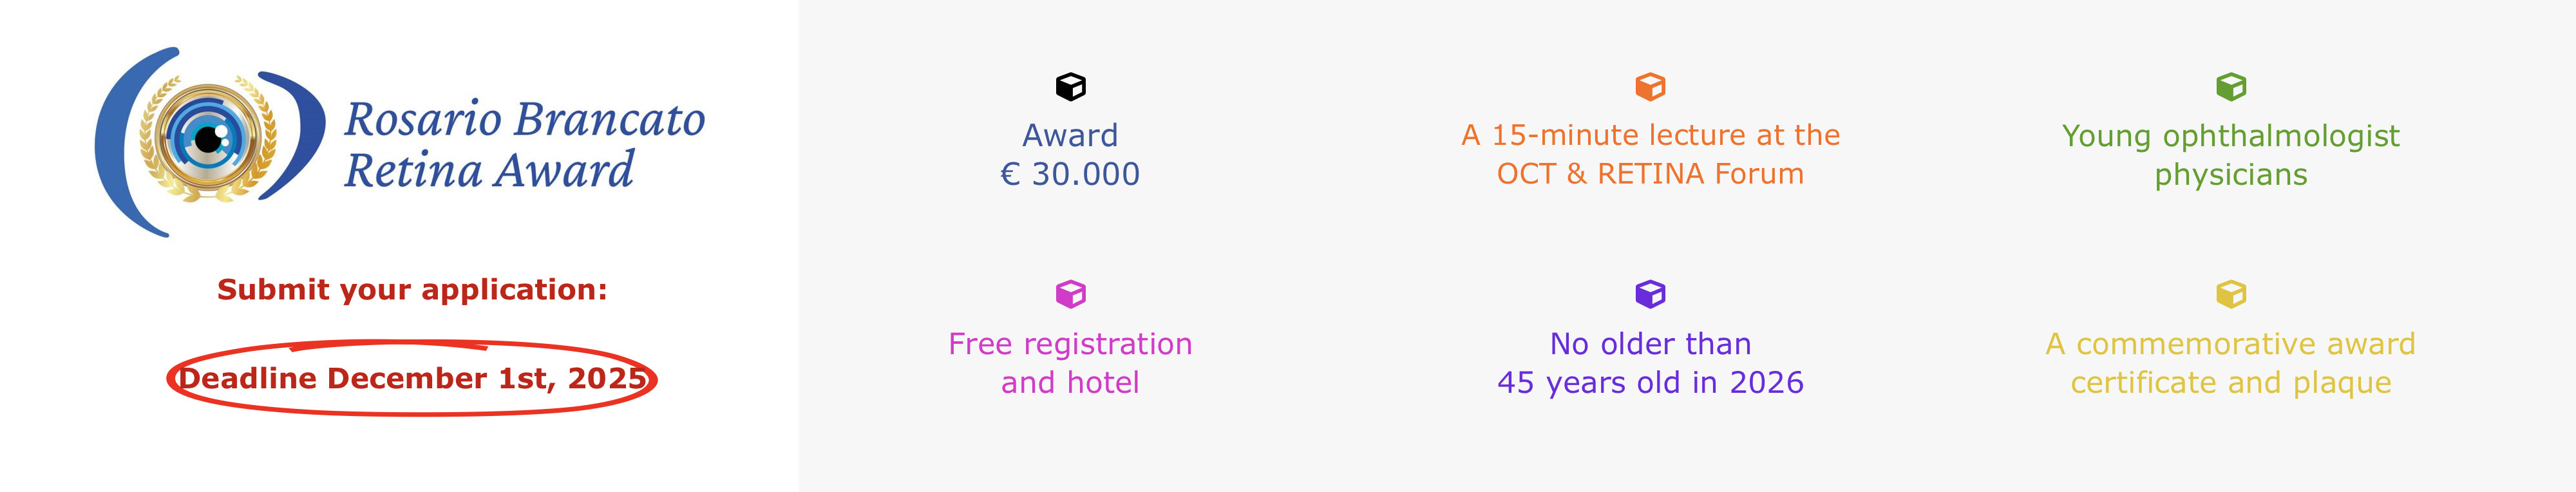This screenshot has width=2576, height=492.
Task: Click the black cube icon above Award
Action: click(x=1070, y=87)
